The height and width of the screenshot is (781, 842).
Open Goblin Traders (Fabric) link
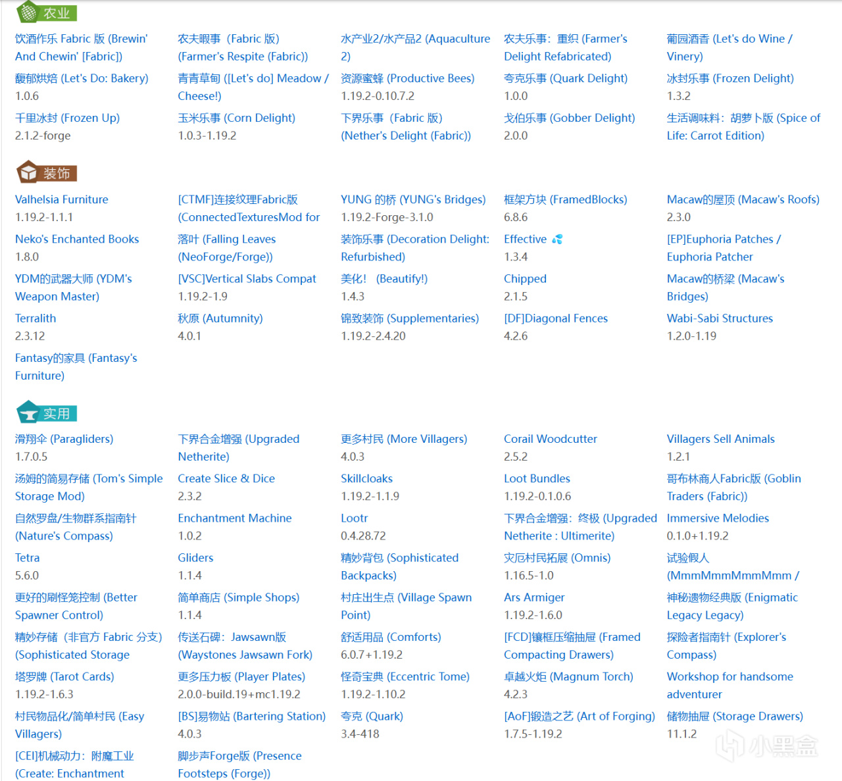[734, 487]
